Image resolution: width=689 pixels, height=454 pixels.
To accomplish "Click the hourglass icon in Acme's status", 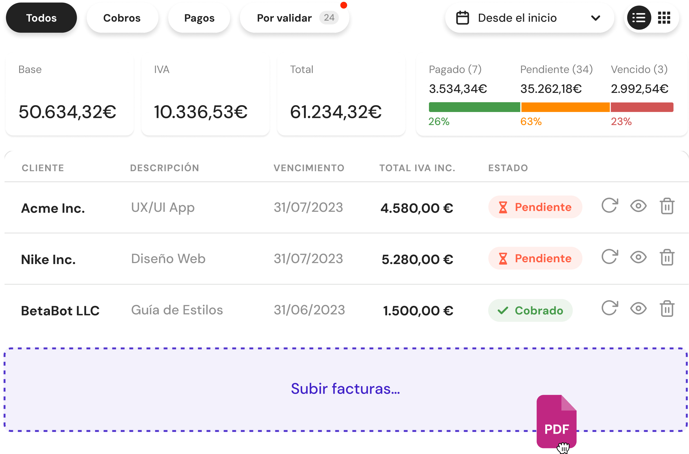I will pos(503,207).
